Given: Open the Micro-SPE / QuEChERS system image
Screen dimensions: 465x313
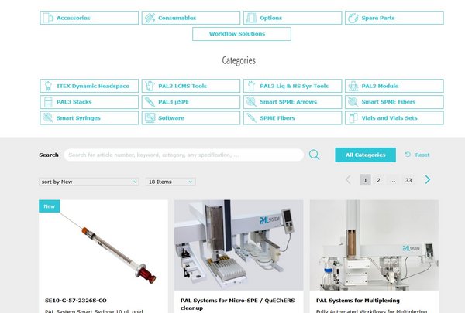Looking at the screenshot, I should [x=239, y=245].
